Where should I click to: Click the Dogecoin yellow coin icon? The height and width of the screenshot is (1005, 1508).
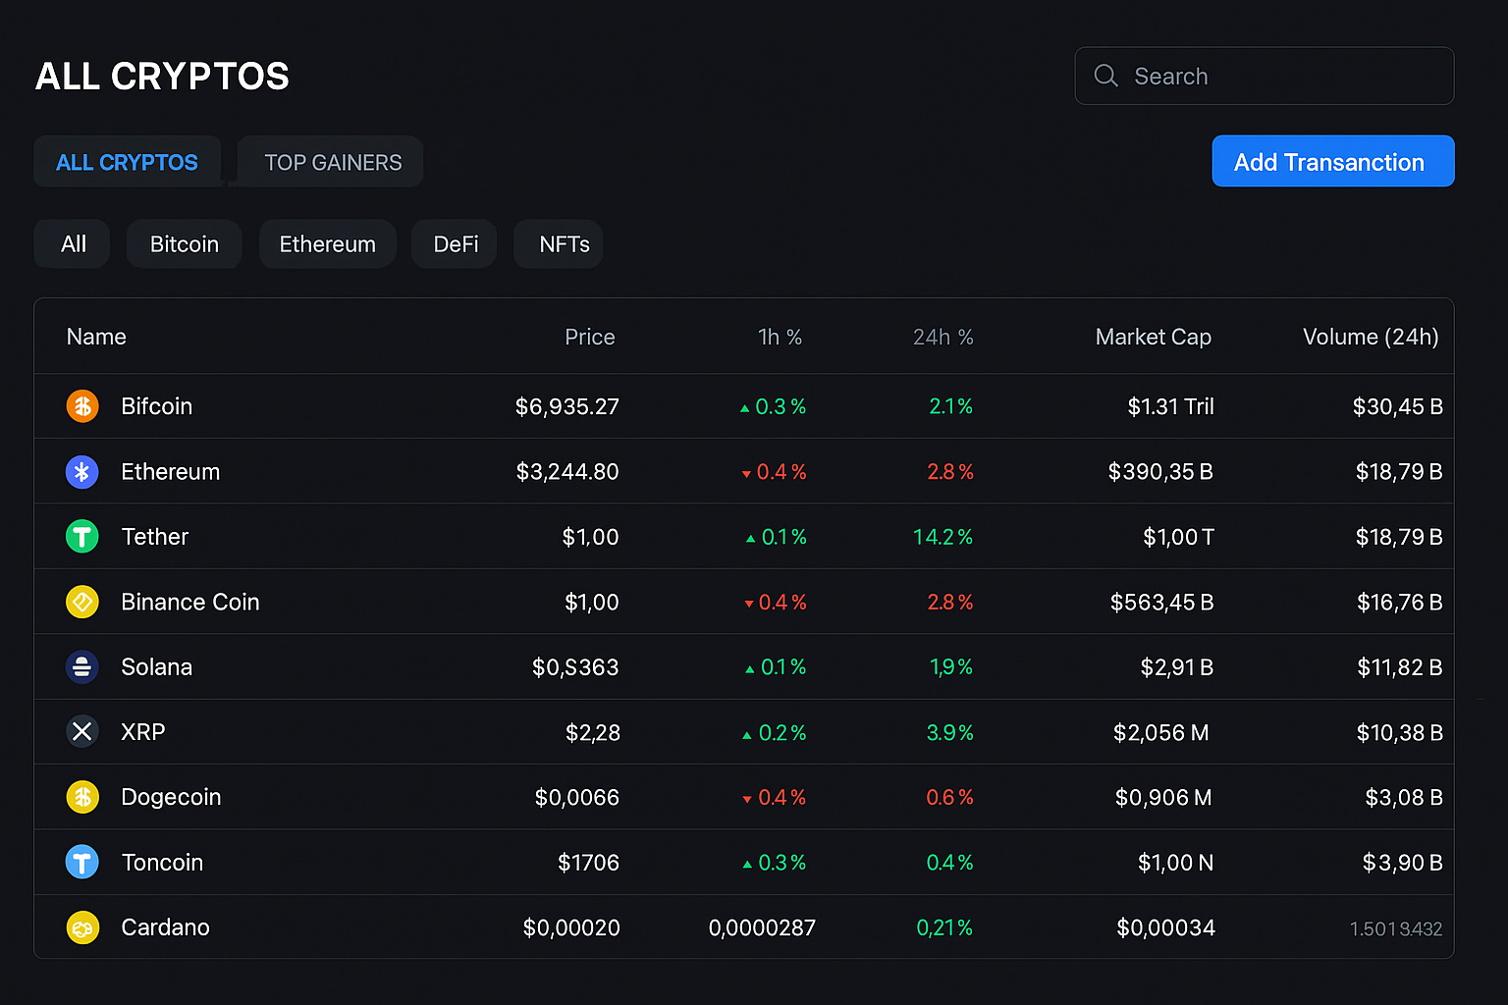82,797
